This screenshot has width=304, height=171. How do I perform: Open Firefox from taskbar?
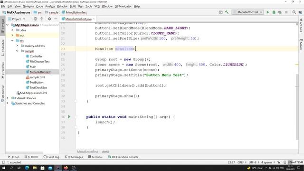pos(66,168)
